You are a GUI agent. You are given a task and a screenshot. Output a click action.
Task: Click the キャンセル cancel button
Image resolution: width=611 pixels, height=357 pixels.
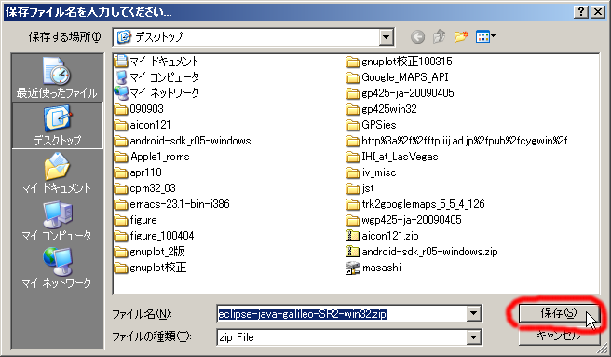pos(559,336)
